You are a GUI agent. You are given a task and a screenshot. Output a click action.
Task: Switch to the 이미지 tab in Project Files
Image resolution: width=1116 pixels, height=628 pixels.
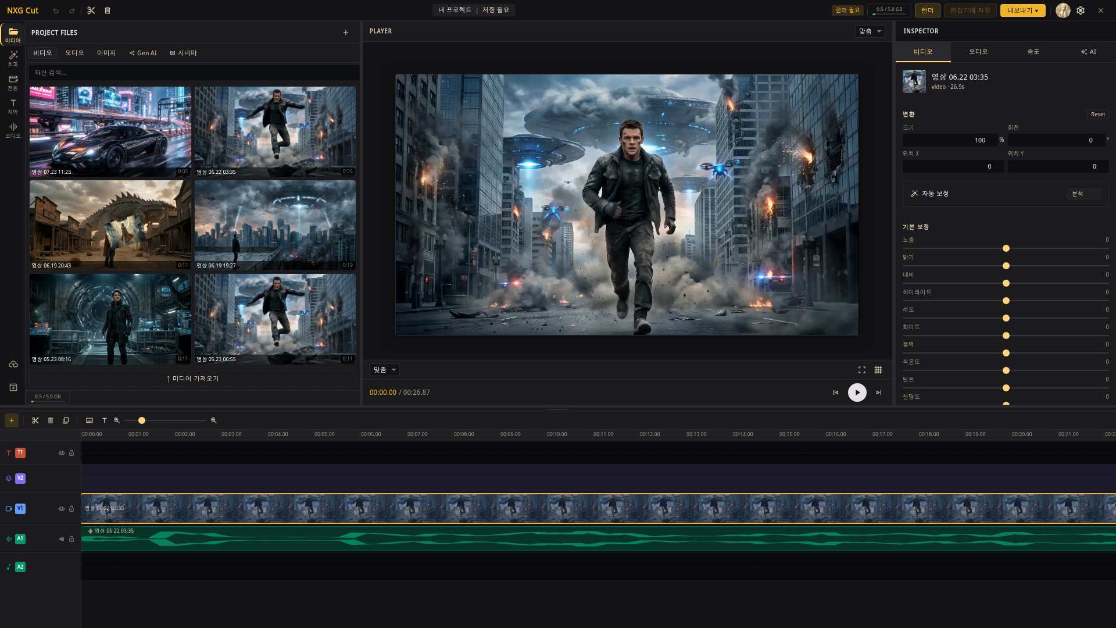pyautogui.click(x=106, y=53)
